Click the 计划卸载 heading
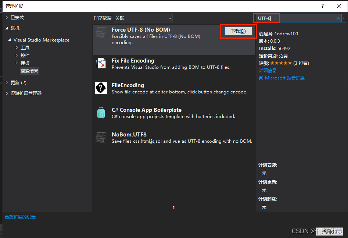The width and height of the screenshot is (348, 238). point(268,199)
